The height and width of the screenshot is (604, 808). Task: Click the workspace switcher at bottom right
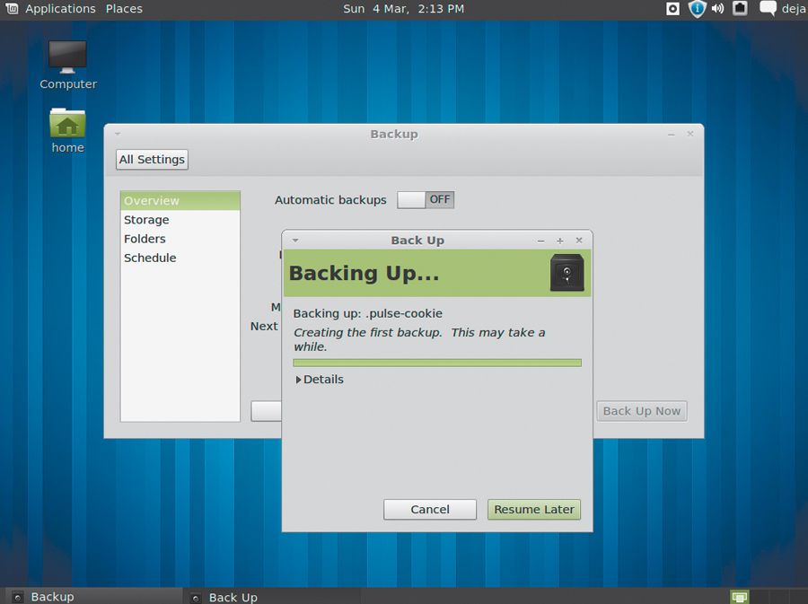739,596
